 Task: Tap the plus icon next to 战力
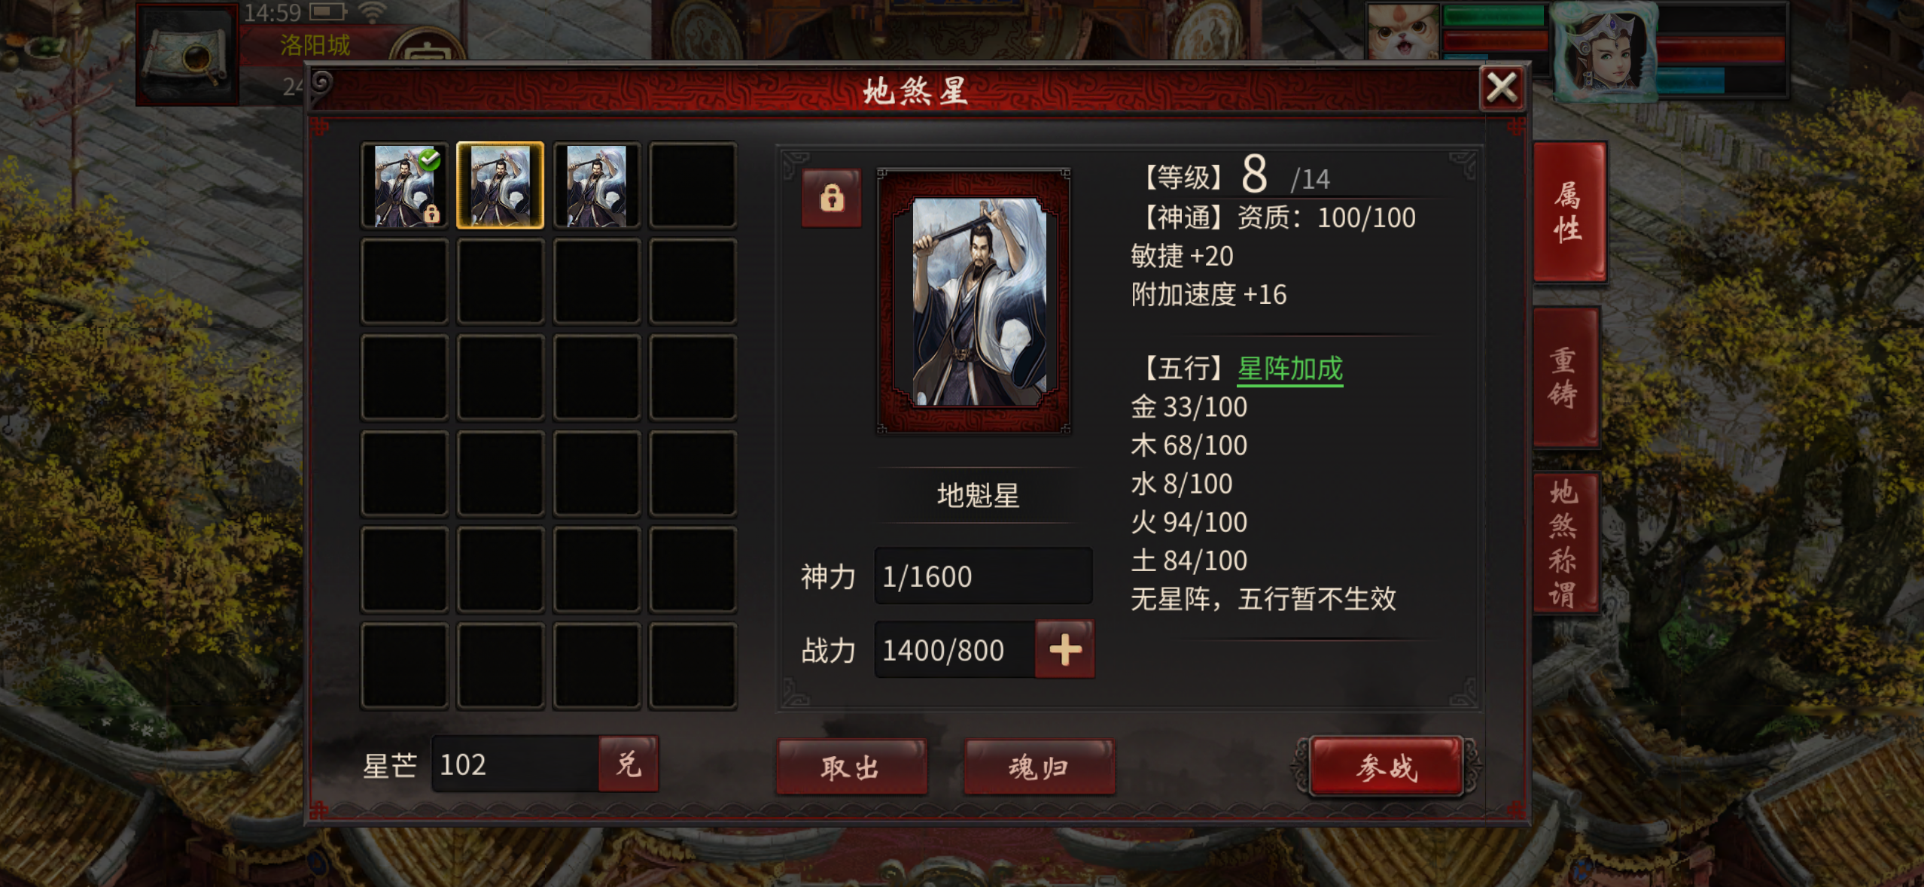tap(1065, 649)
